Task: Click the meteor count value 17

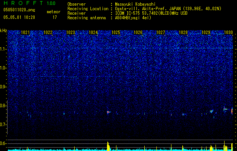Action: click(55, 17)
